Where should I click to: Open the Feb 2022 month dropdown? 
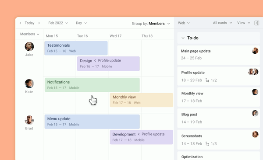click(58, 23)
